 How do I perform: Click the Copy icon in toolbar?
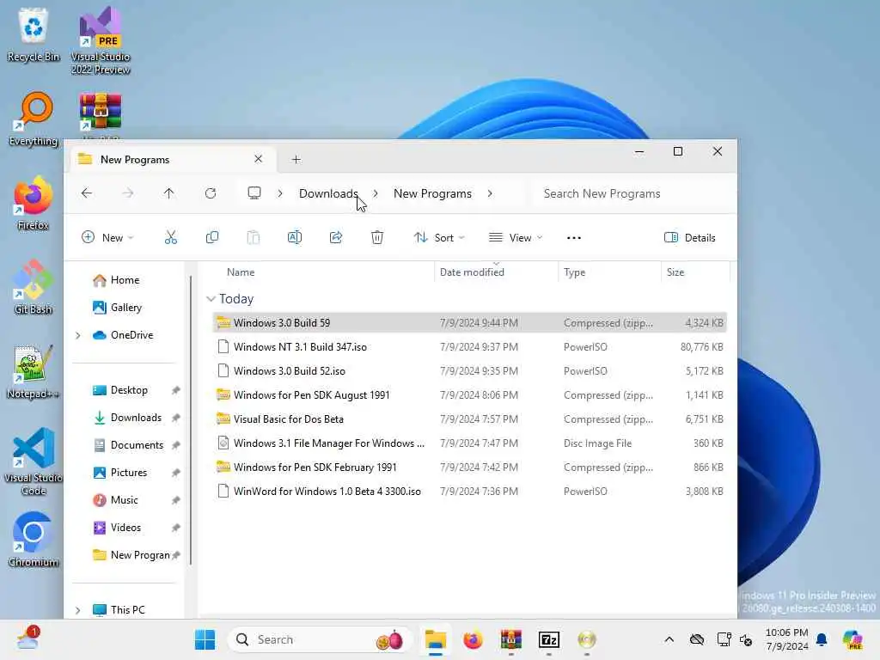[212, 237]
